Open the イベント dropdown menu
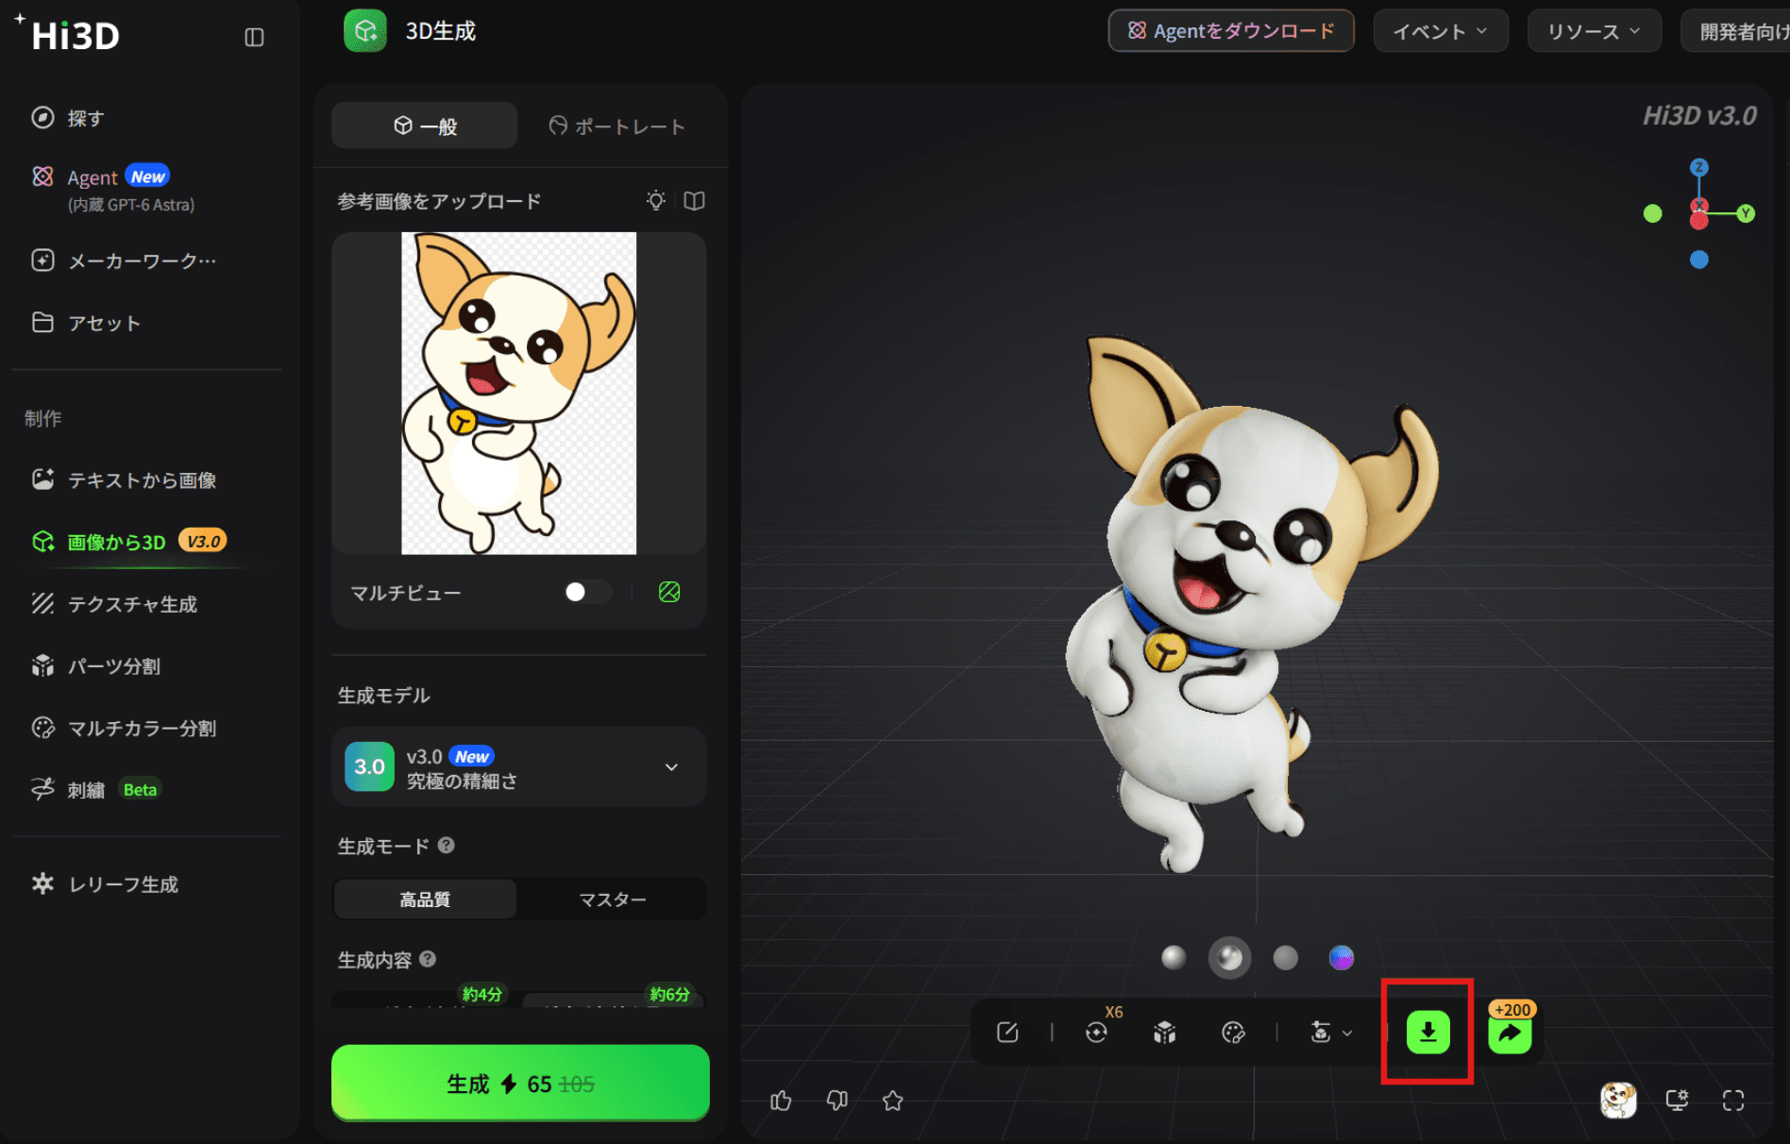This screenshot has height=1144, width=1790. 1441,31
